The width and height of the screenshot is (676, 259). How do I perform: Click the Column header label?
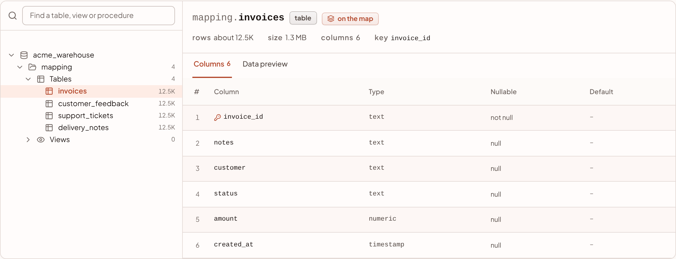[227, 92]
